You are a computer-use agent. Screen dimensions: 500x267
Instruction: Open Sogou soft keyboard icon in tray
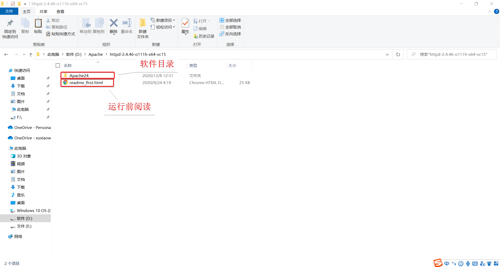[x=475, y=263]
